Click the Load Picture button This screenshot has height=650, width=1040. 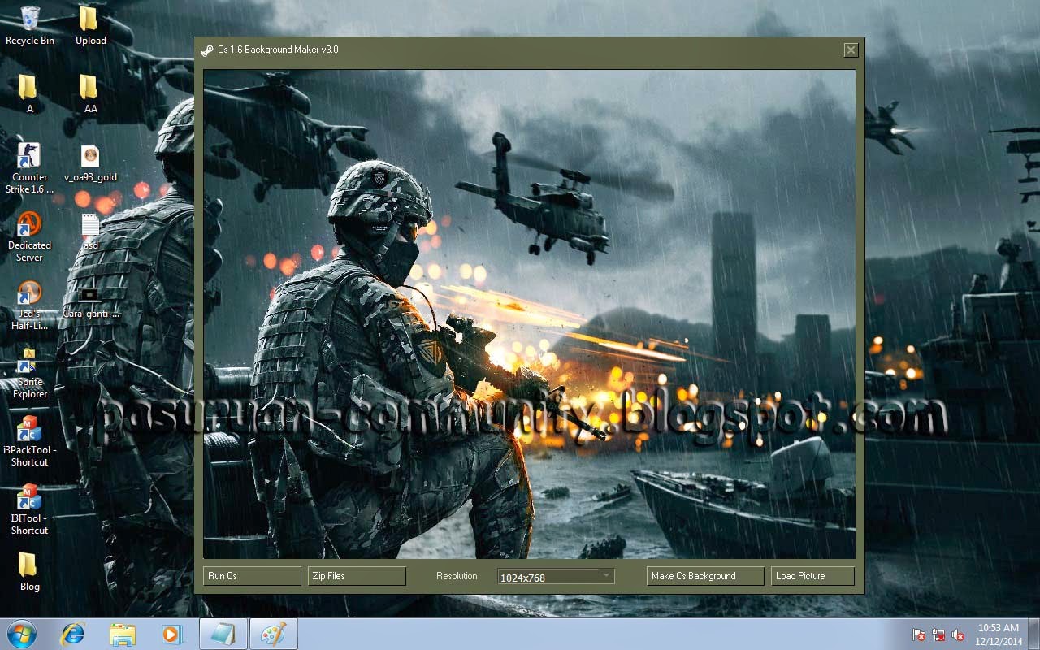click(812, 576)
